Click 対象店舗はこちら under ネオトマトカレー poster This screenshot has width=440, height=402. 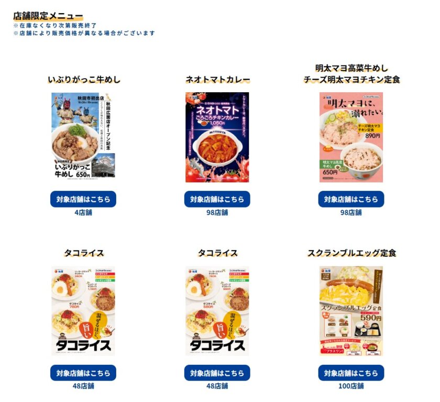click(217, 199)
